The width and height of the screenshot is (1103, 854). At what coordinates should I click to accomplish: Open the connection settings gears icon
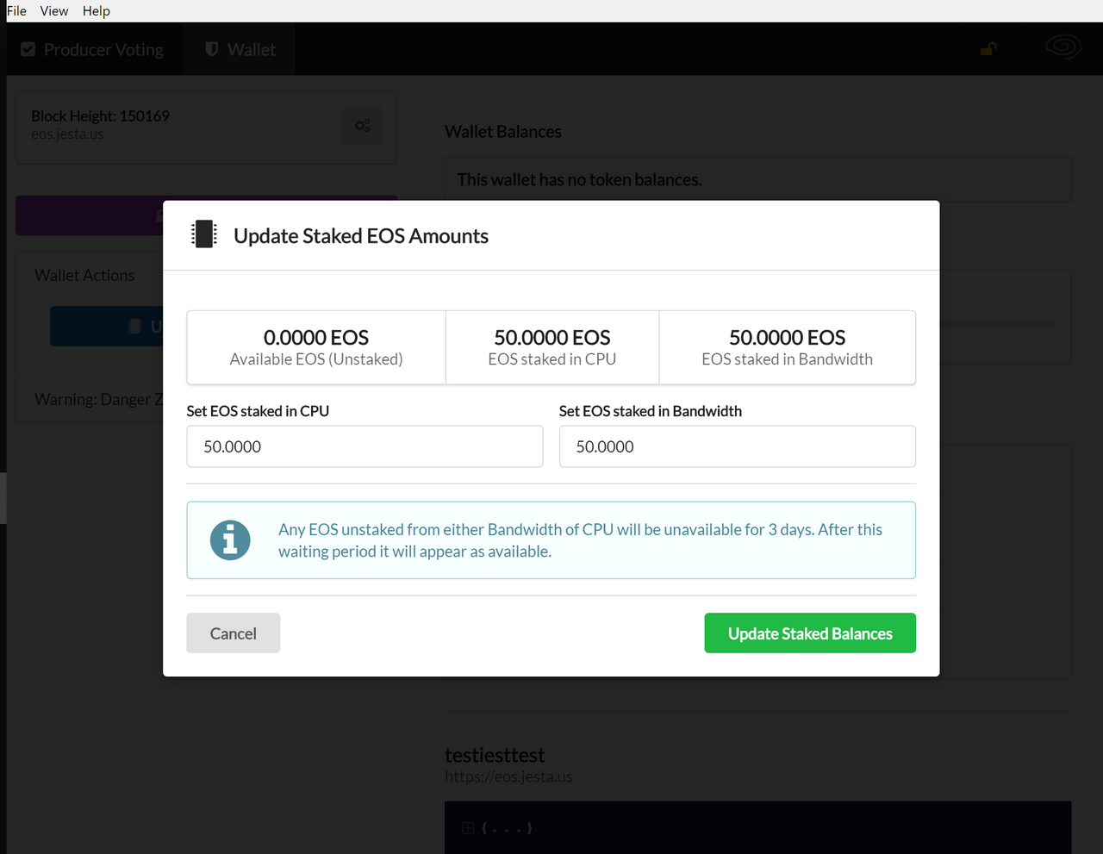[362, 125]
